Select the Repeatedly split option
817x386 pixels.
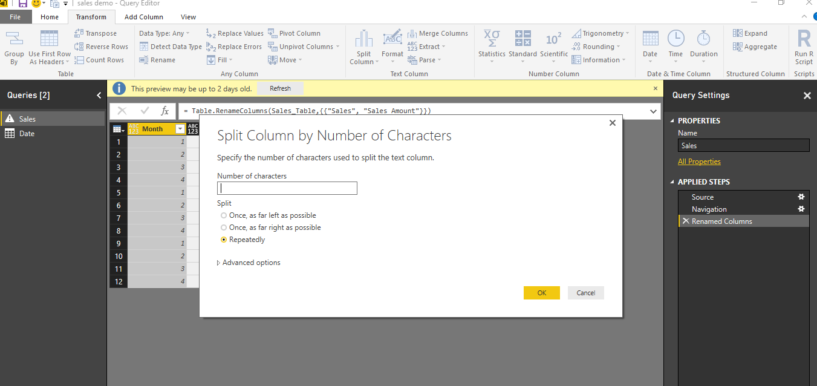tap(224, 240)
